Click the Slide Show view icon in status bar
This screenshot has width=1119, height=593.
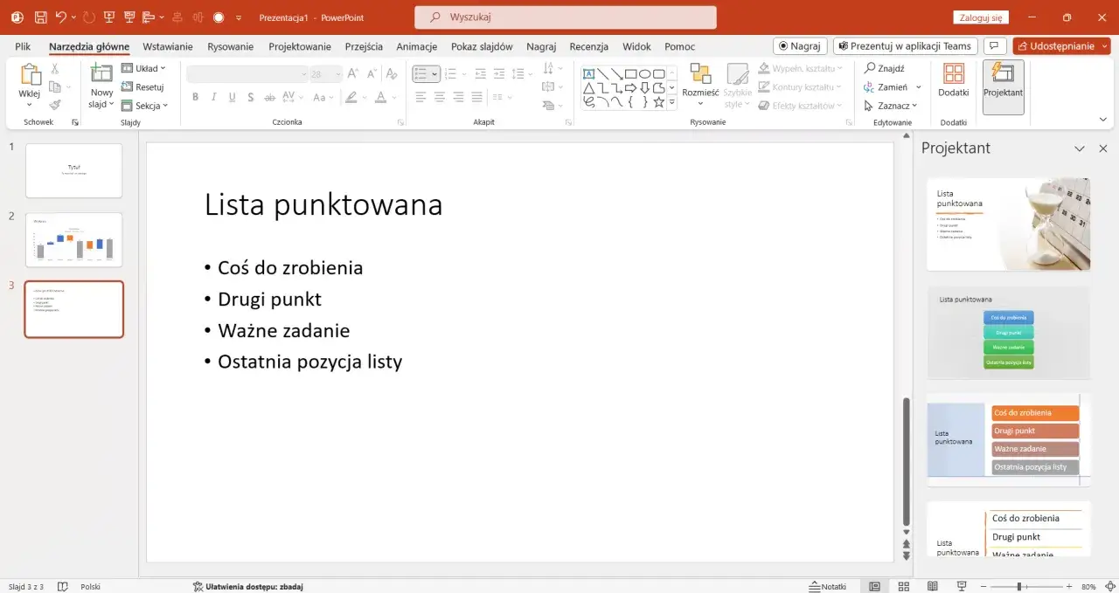[x=961, y=586]
